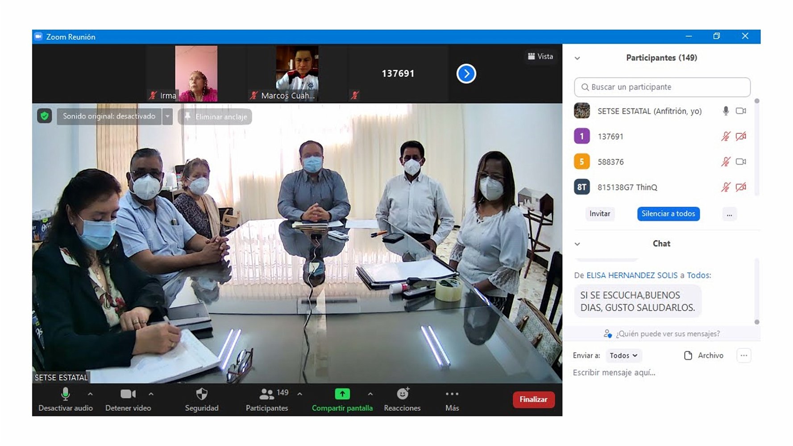Image resolution: width=793 pixels, height=446 pixels.
Task: Click 815138G7 ThinQ disabled camera icon
Action: pos(741,187)
